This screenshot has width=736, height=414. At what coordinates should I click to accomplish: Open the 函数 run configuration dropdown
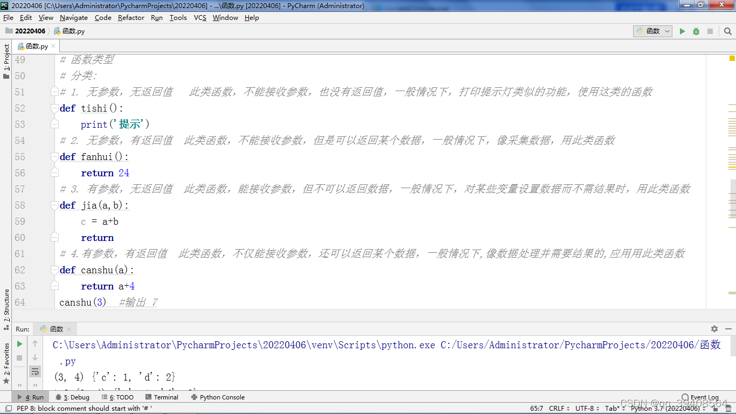click(x=652, y=31)
